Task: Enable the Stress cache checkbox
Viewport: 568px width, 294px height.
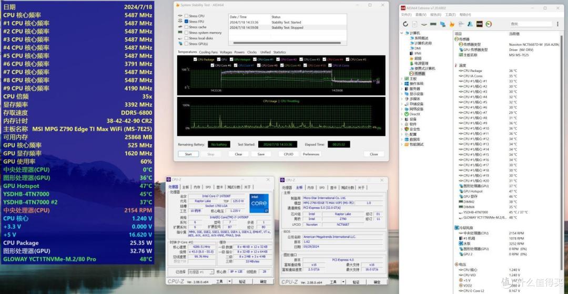Action: point(186,27)
